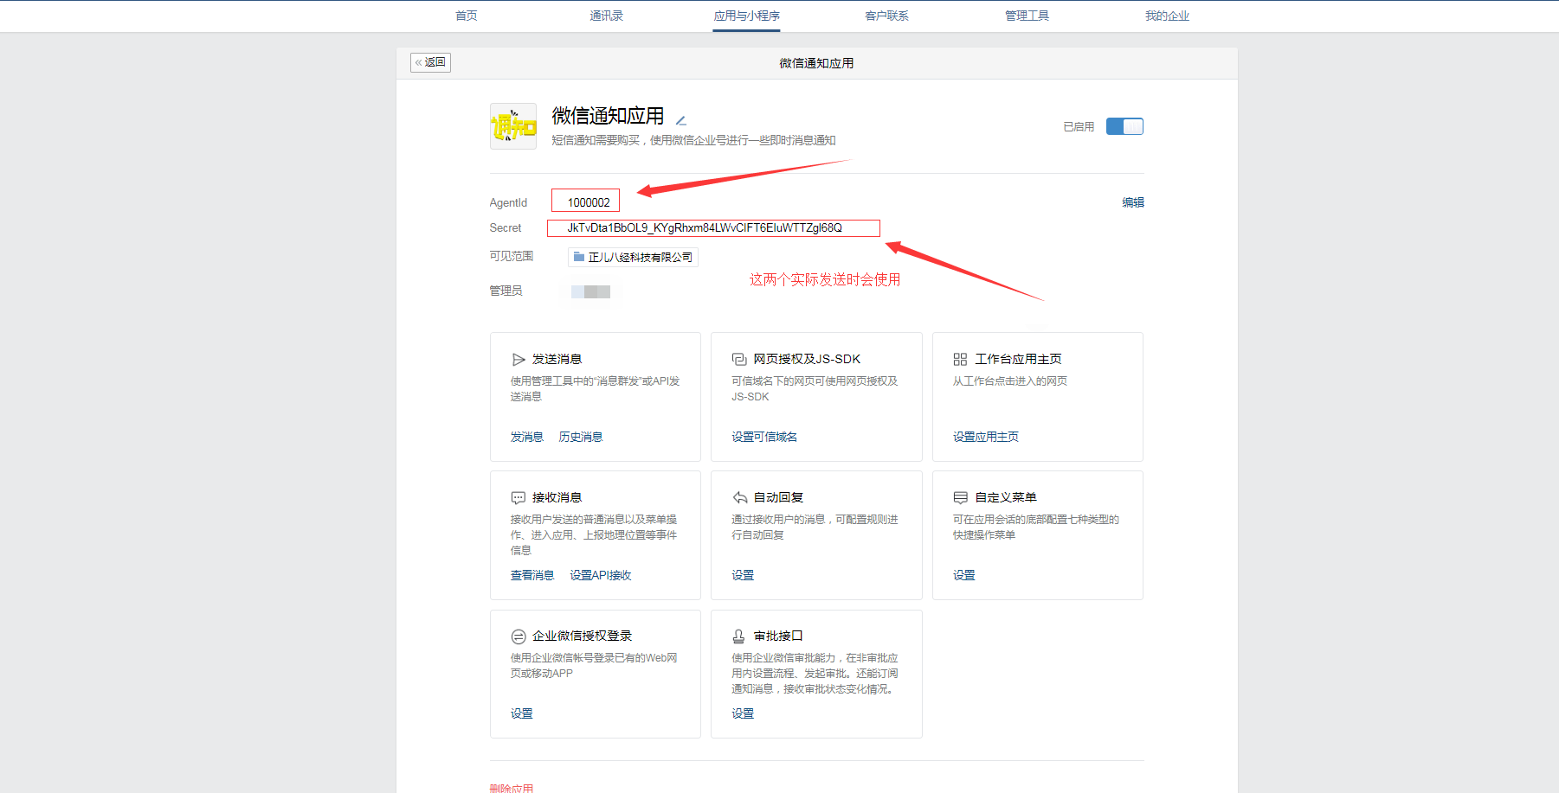Image resolution: width=1559 pixels, height=793 pixels.
Task: Click the 自定义菜单 icon
Action: (960, 496)
